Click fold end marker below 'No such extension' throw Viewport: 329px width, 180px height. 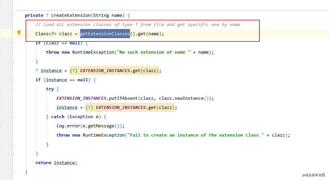12,62
